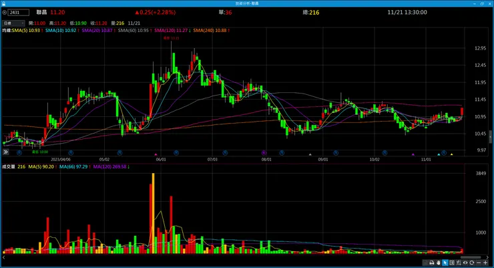
Task: Click the lock icon in title bar
Action: 3,3
